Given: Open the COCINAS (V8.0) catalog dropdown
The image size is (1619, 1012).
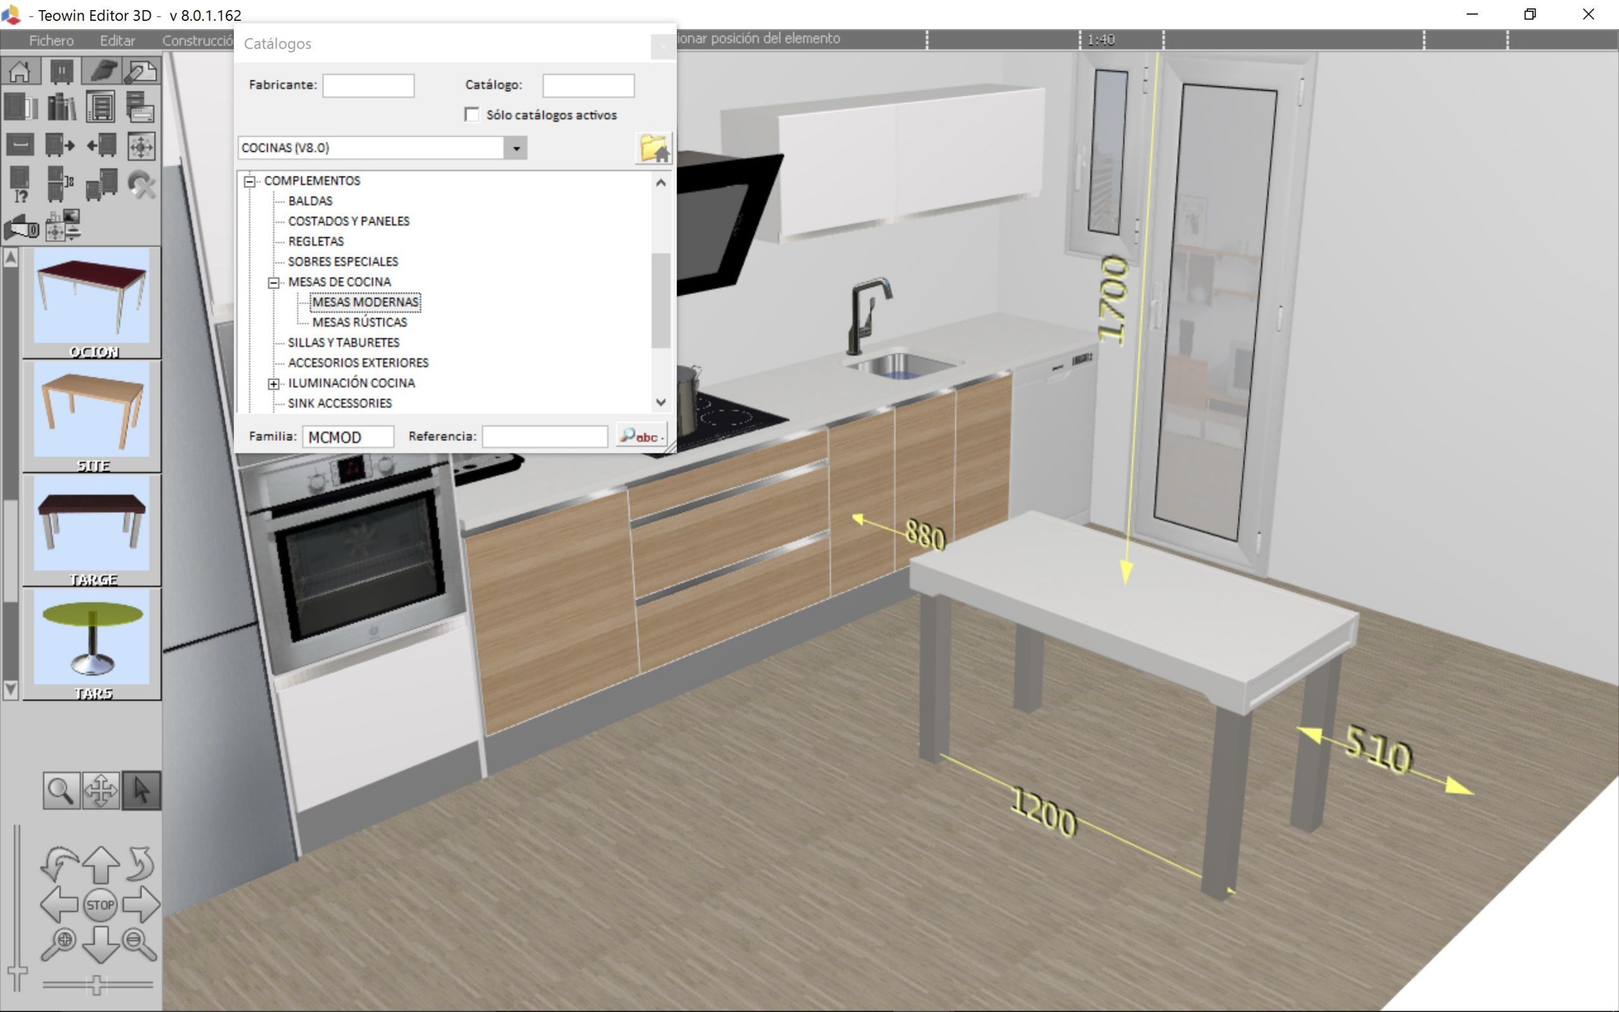Looking at the screenshot, I should (516, 148).
